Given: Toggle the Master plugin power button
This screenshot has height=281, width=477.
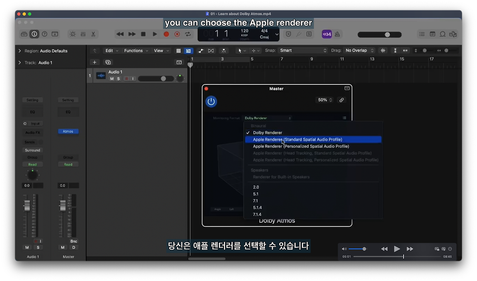Looking at the screenshot, I should click(211, 101).
